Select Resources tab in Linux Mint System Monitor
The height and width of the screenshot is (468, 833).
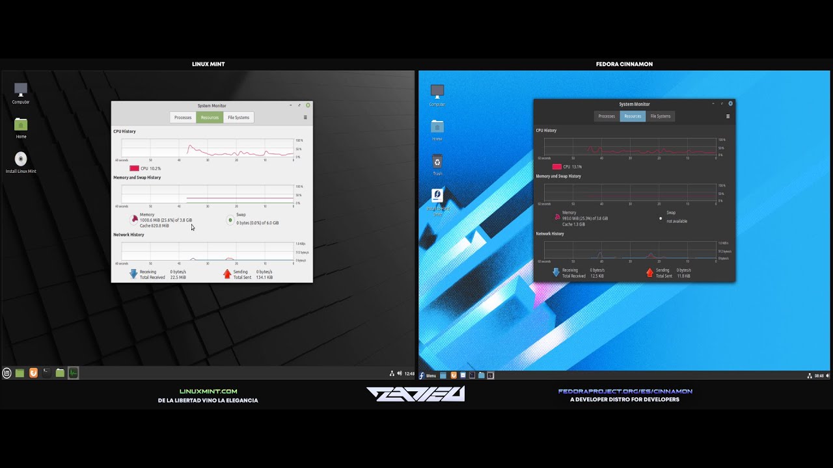click(x=210, y=118)
